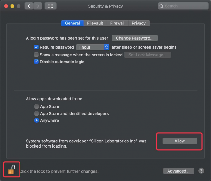Switch to the Privacy tab
Screen dimensions: 211x181
coord(139,23)
